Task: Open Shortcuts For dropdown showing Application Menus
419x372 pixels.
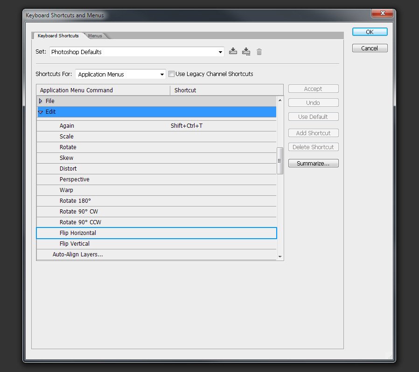Action: [x=120, y=74]
